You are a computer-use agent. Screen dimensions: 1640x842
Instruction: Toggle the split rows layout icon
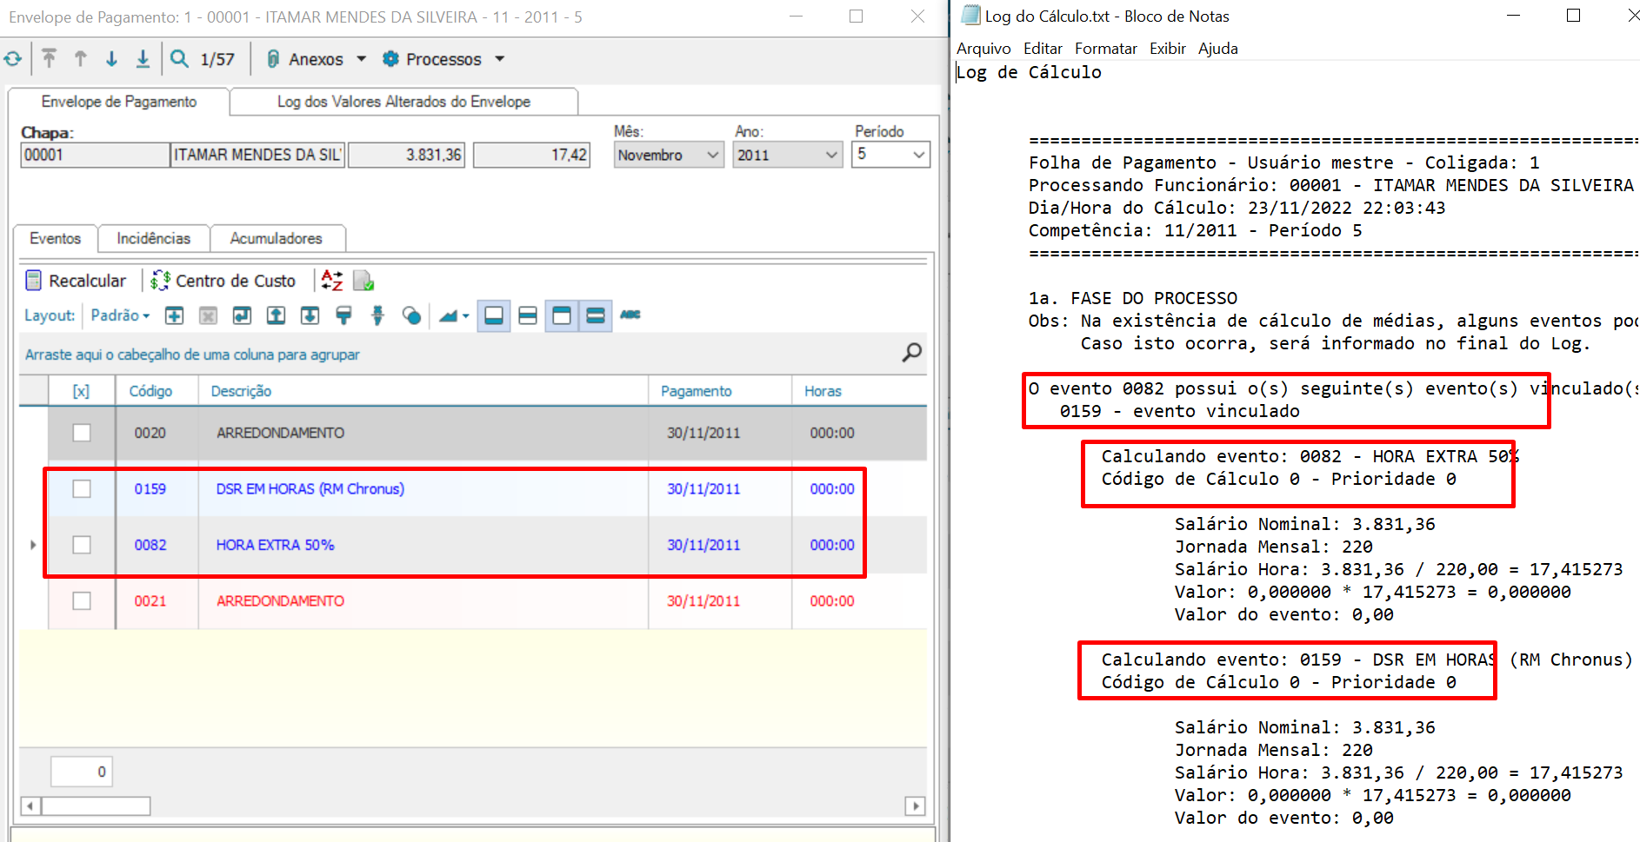(x=528, y=315)
